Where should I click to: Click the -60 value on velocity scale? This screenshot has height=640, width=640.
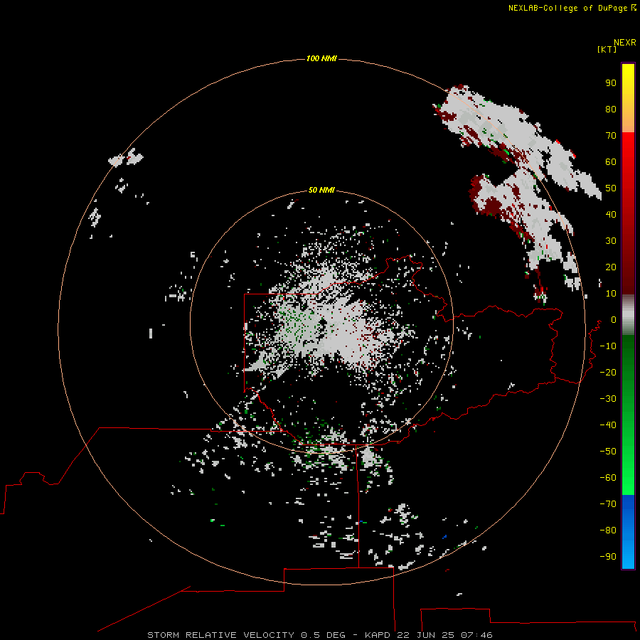pos(608,478)
